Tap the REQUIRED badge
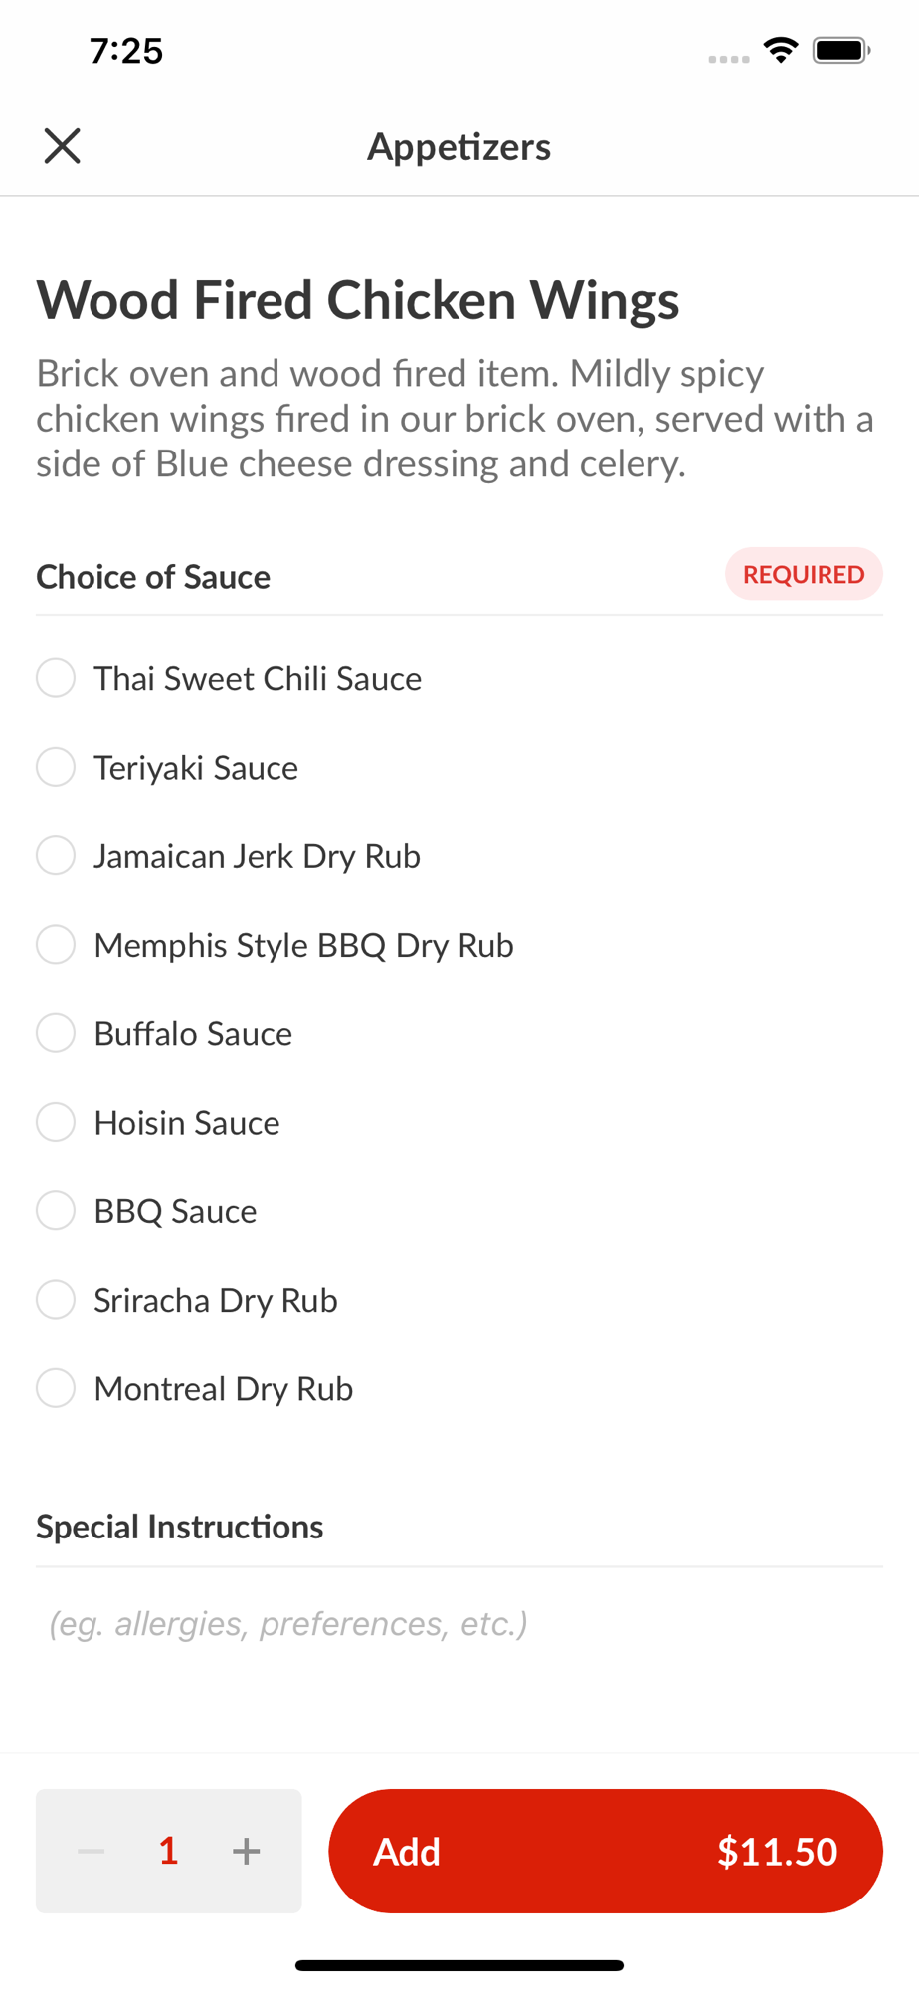This screenshot has width=919, height=1989. (804, 574)
